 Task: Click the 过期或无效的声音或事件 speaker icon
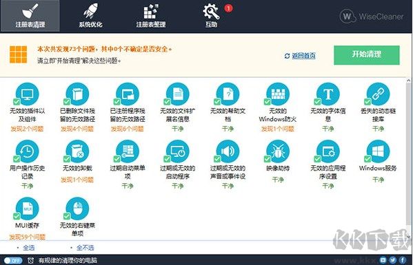point(228,151)
